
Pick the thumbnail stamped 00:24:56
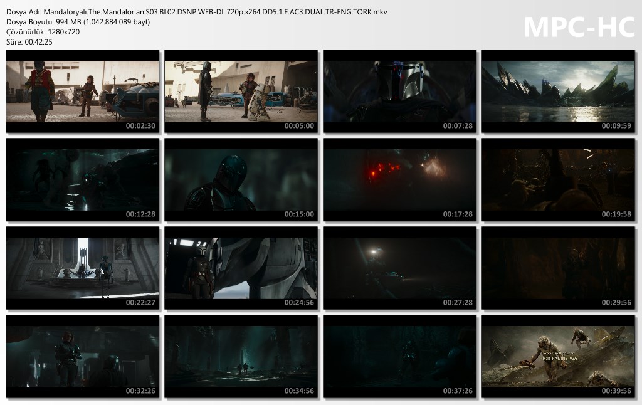[x=241, y=268]
